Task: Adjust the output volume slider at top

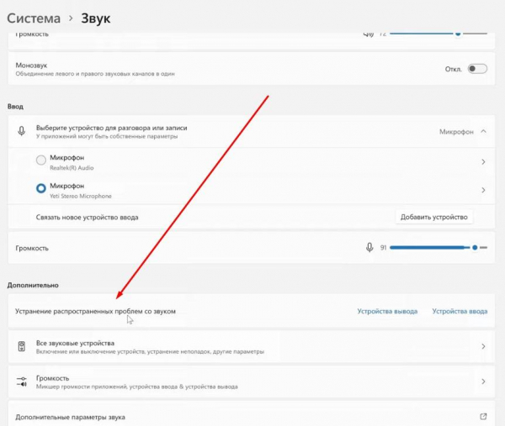Action: pyautogui.click(x=439, y=33)
